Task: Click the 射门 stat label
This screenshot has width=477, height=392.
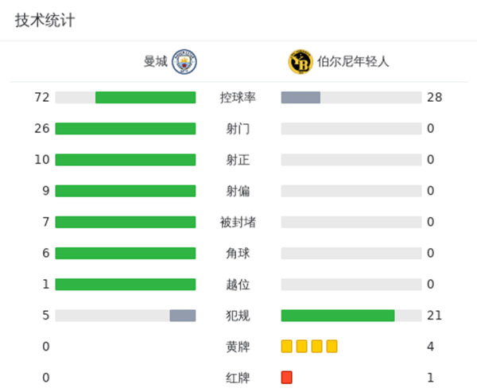Action: coord(238,128)
